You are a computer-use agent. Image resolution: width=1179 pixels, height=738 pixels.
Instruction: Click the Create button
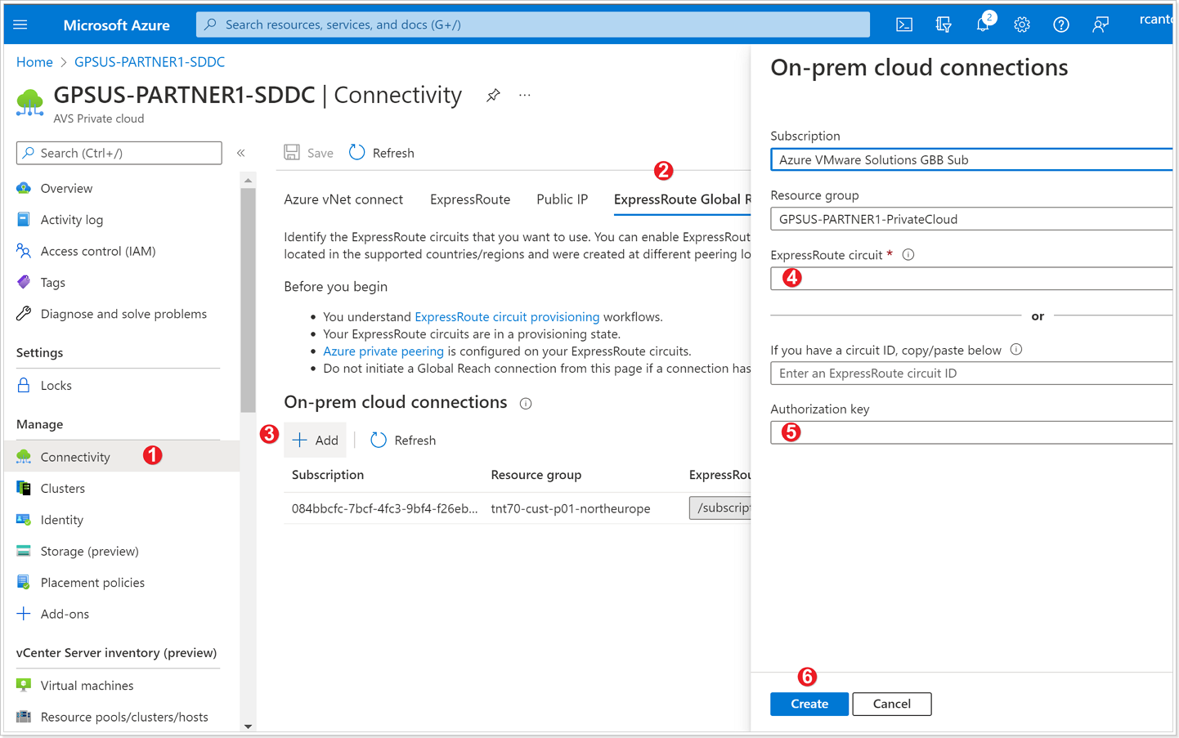[x=809, y=704]
